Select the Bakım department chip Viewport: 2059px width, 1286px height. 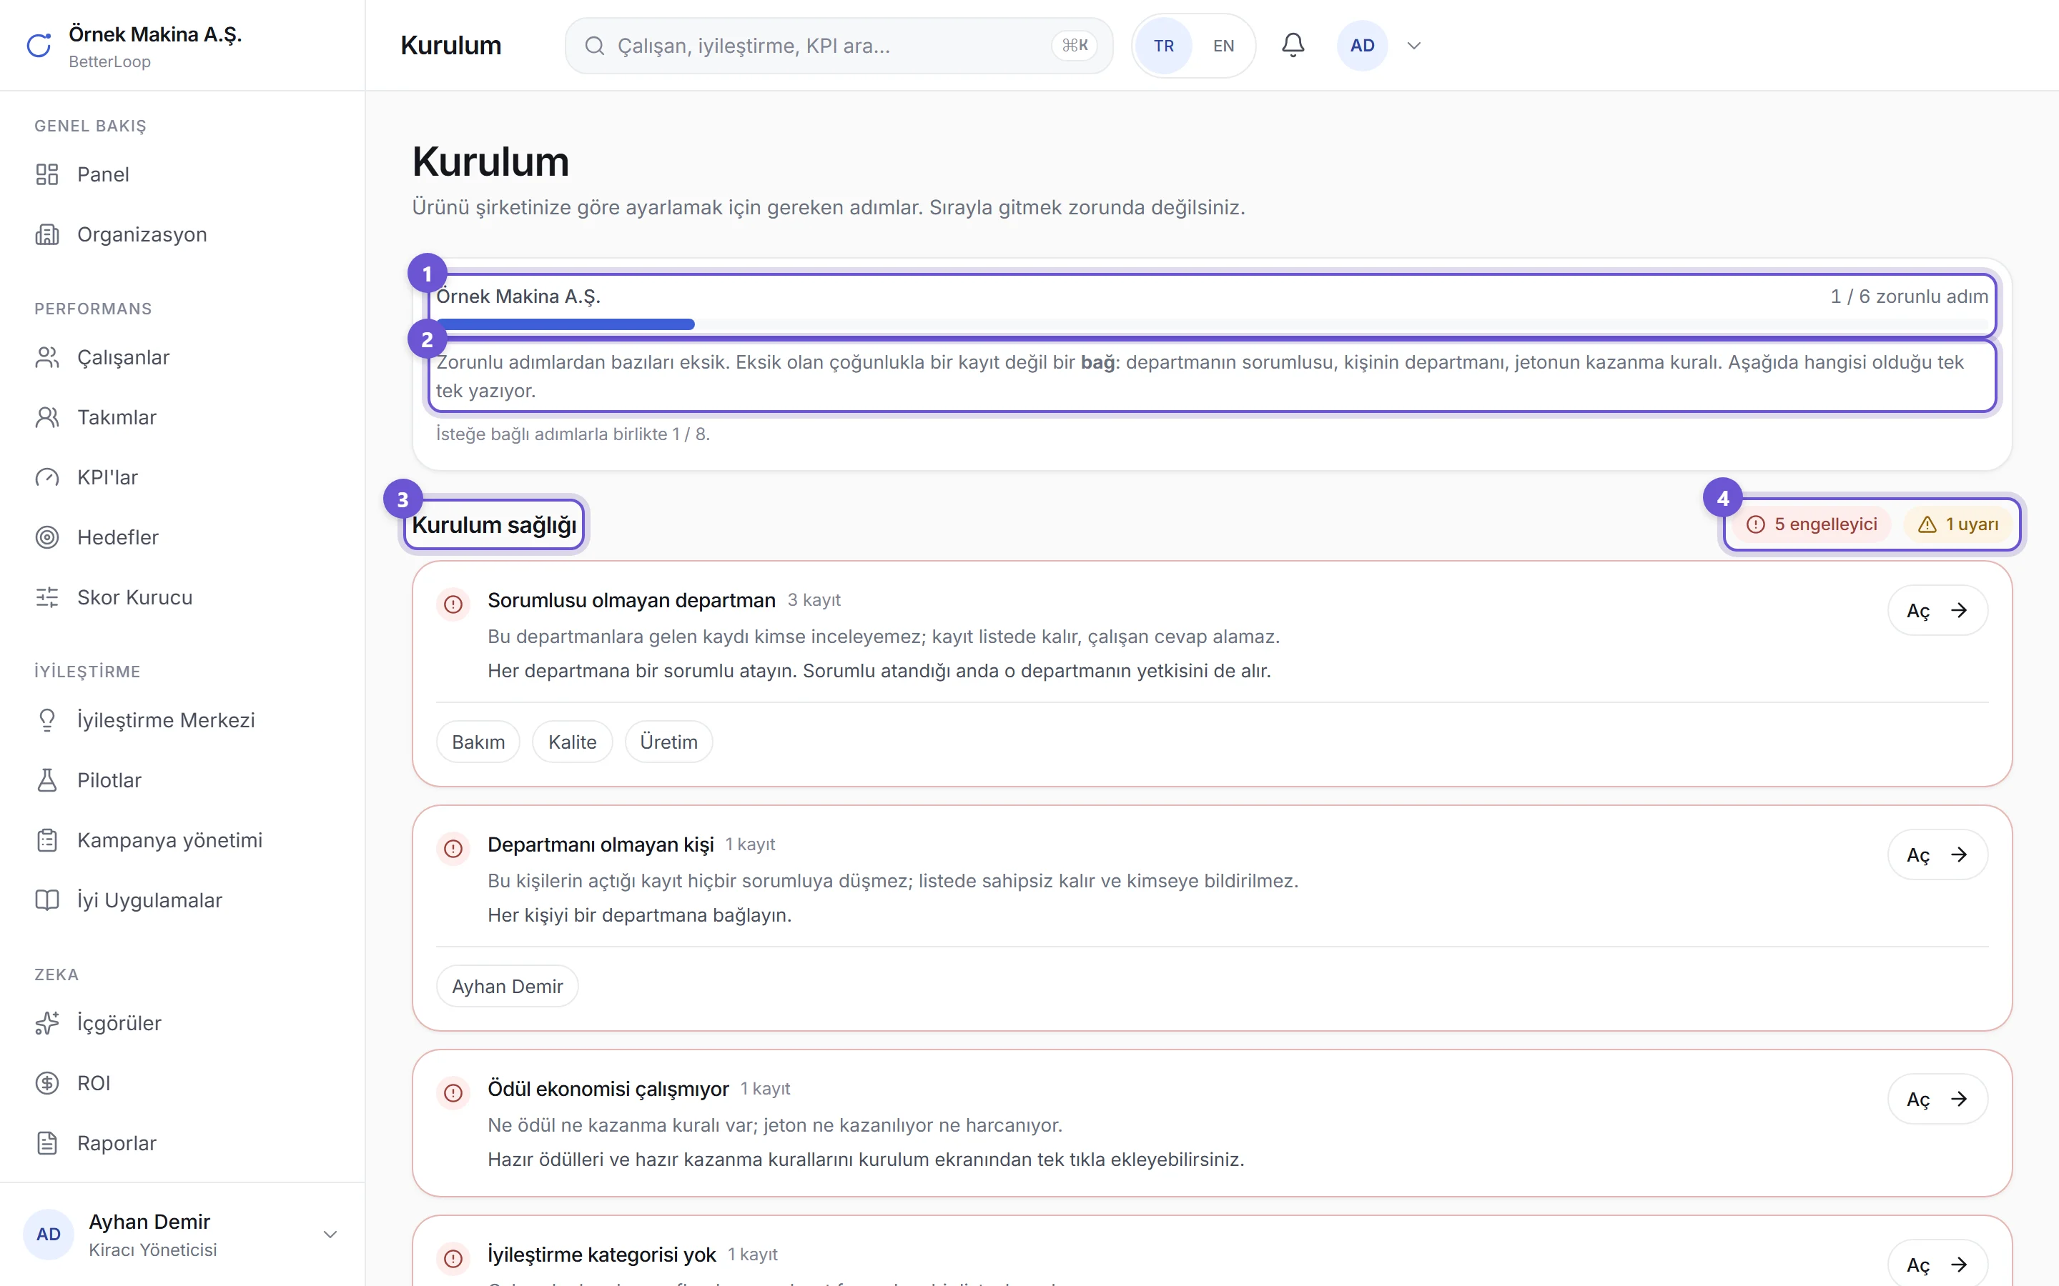(x=478, y=742)
